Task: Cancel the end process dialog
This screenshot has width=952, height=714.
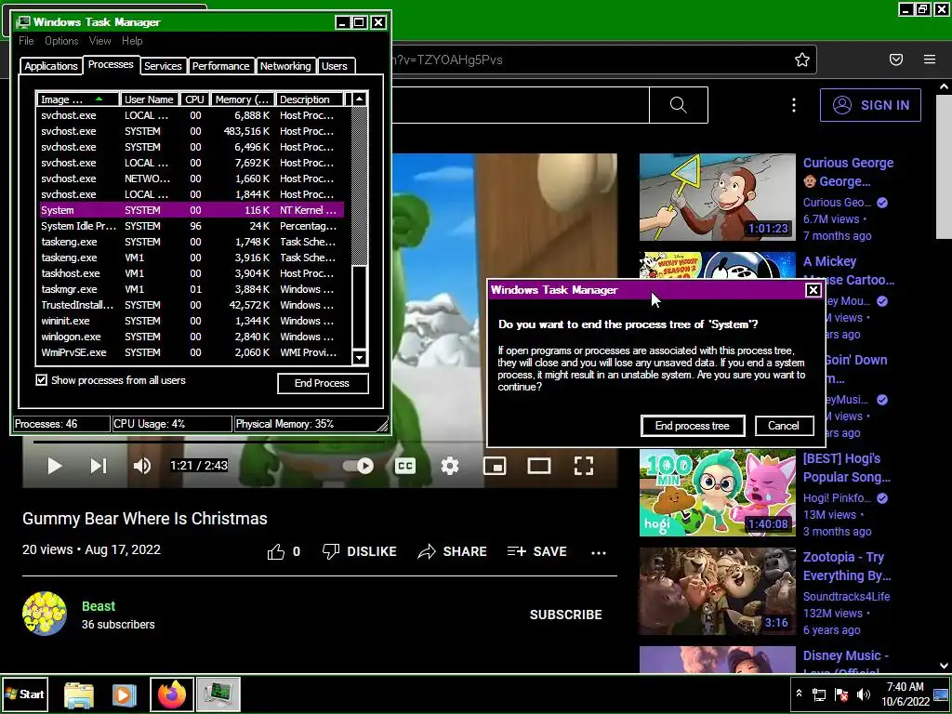Action: click(784, 426)
